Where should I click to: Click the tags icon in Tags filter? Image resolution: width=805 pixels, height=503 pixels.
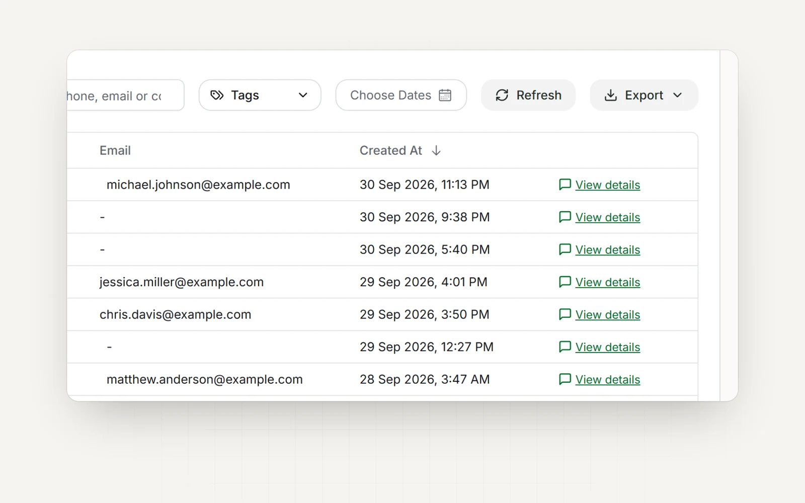(x=217, y=95)
